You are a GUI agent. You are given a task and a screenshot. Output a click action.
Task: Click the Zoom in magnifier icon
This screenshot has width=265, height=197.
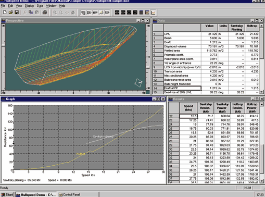(x=55, y=13)
